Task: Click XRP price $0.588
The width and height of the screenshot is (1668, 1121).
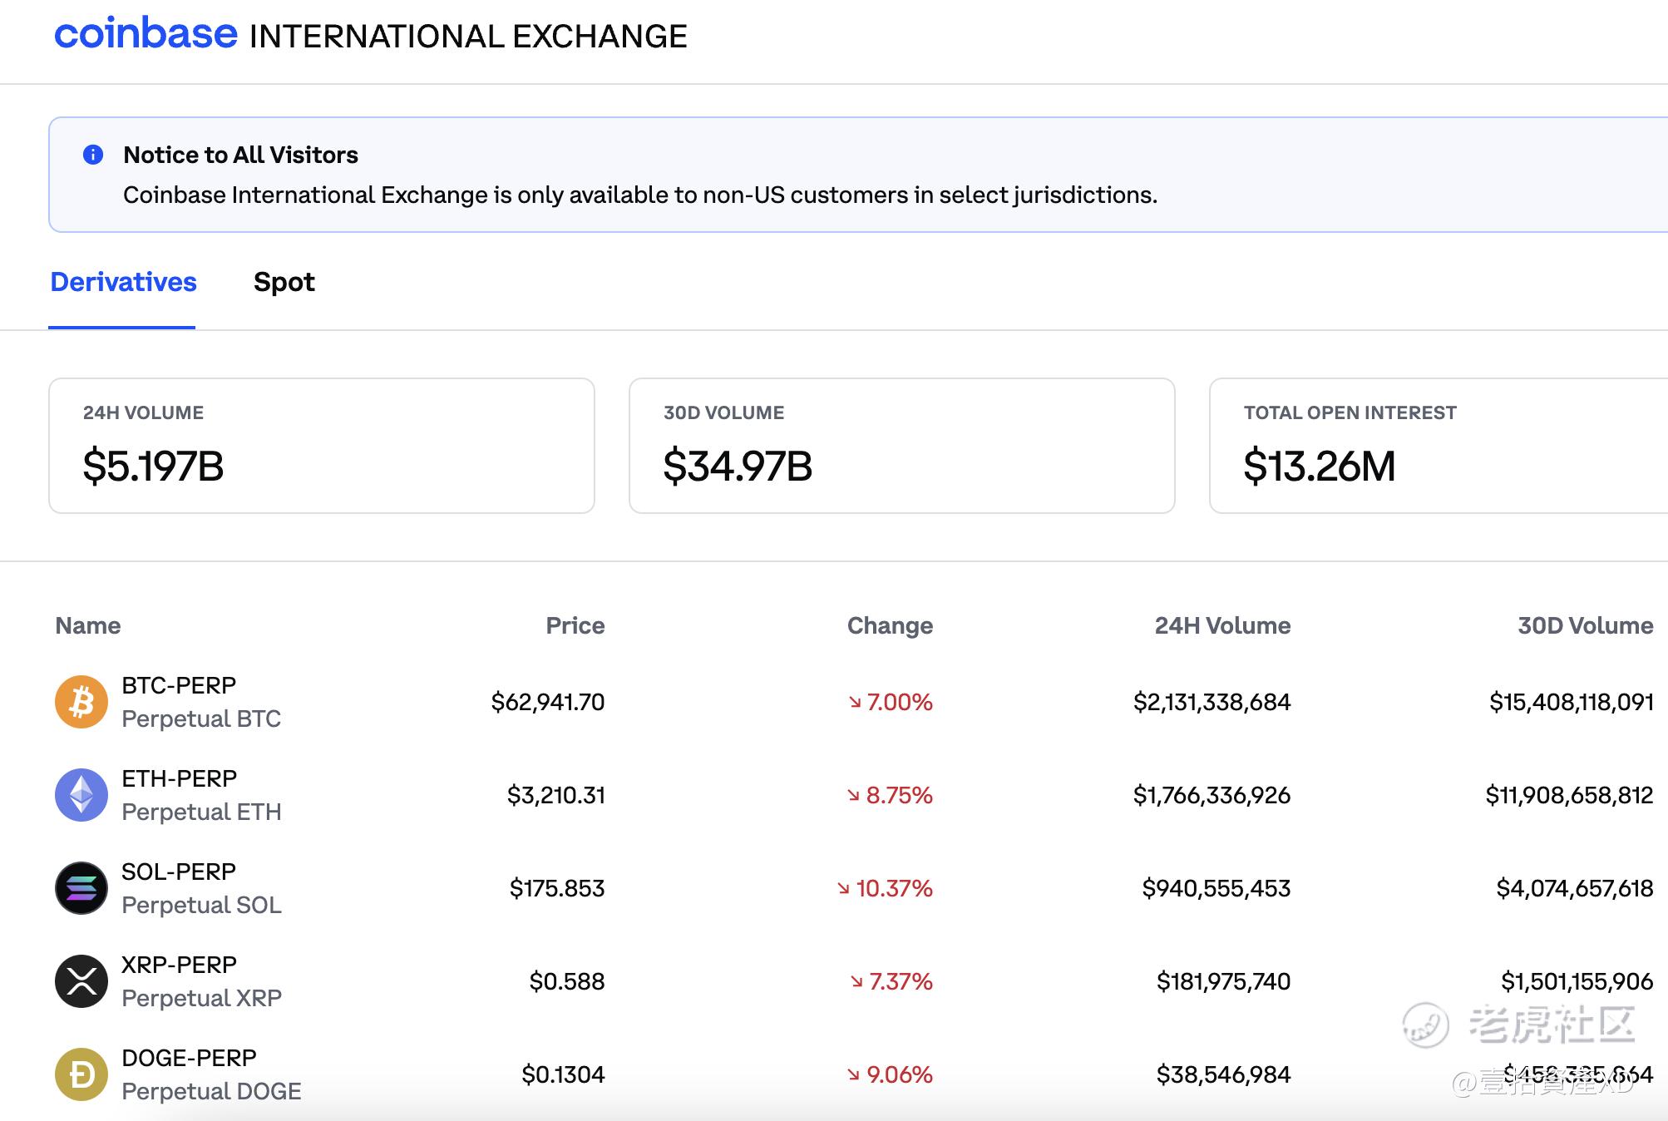Action: click(x=567, y=981)
